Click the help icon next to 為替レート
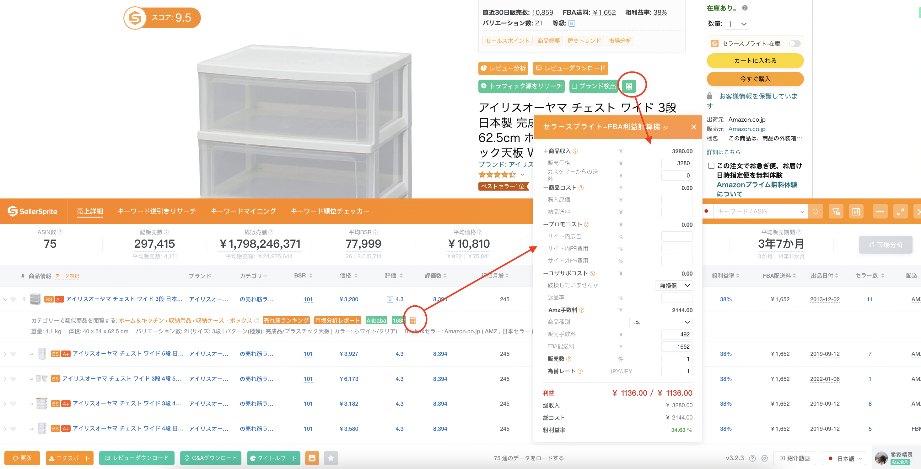The image size is (921, 469). click(580, 371)
